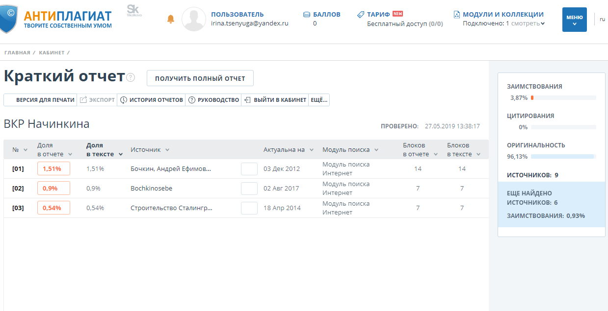Toggle the checkbox for source 03
The height and width of the screenshot is (311, 608).
(249, 208)
